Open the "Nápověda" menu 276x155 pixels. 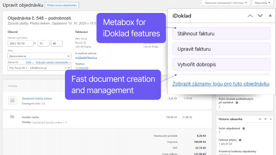pos(262,3)
